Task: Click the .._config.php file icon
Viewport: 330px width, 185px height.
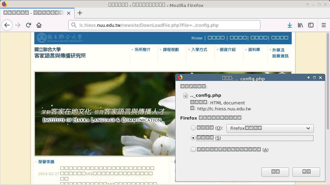Action: pyautogui.click(x=185, y=95)
